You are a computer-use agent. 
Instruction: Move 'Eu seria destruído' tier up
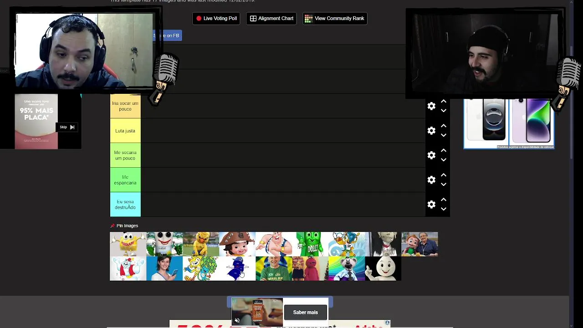click(444, 200)
